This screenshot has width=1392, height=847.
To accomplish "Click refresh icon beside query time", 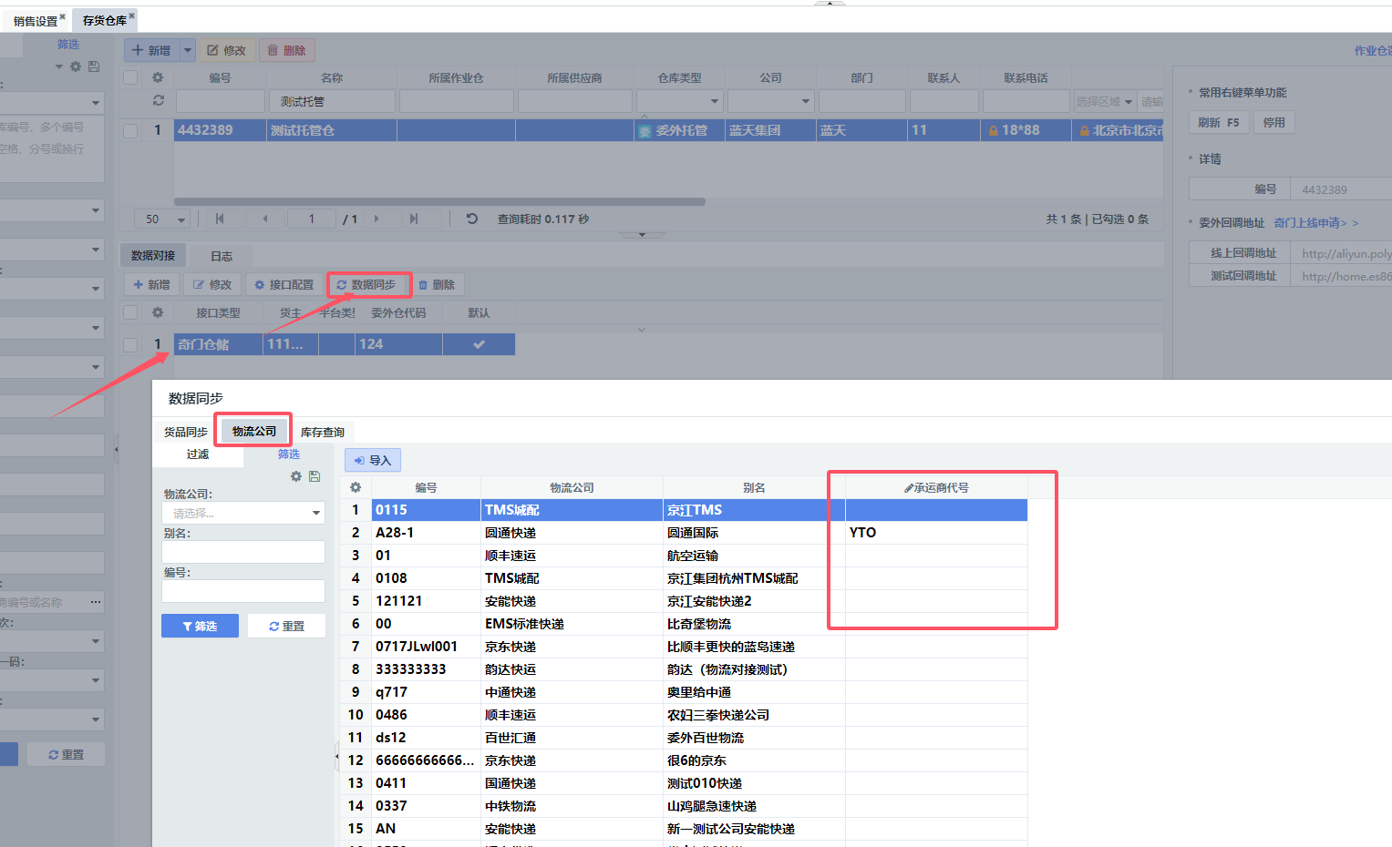I will (x=472, y=219).
